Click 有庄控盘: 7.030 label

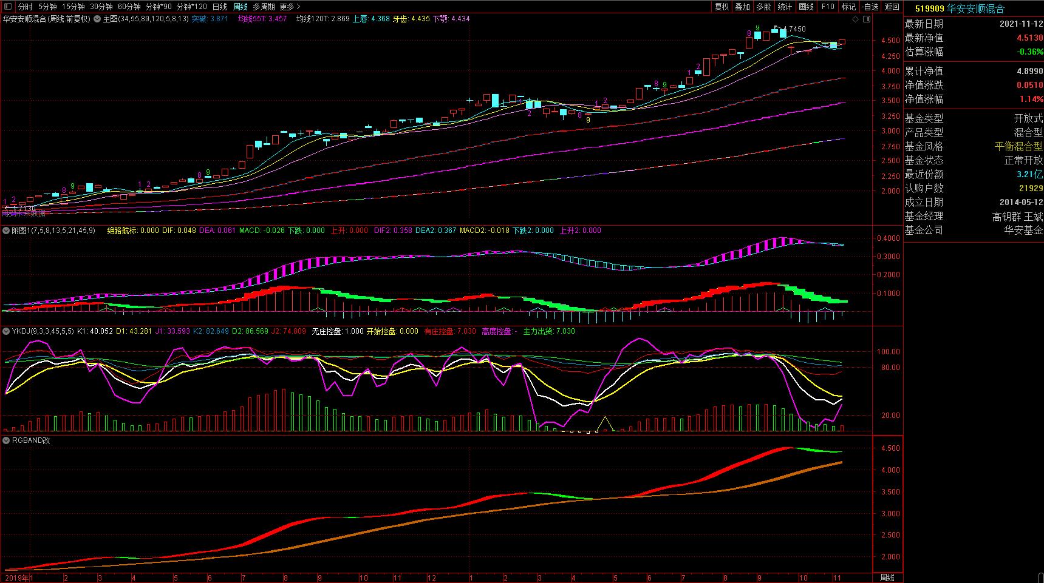click(x=450, y=331)
